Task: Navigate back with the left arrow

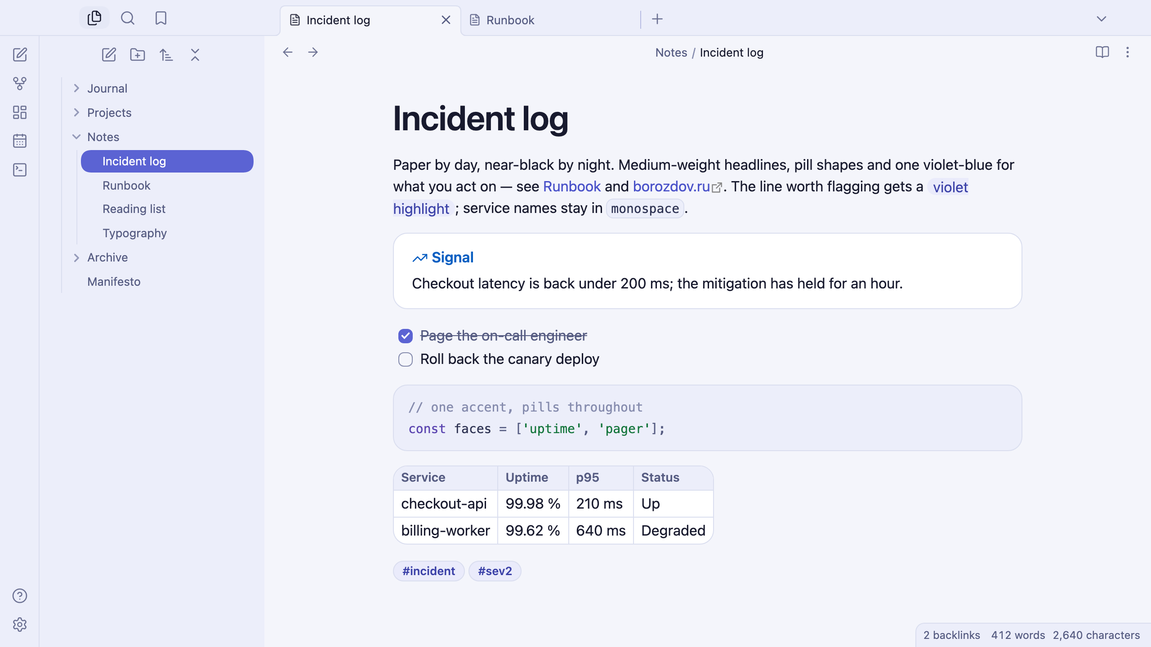Action: [288, 53]
